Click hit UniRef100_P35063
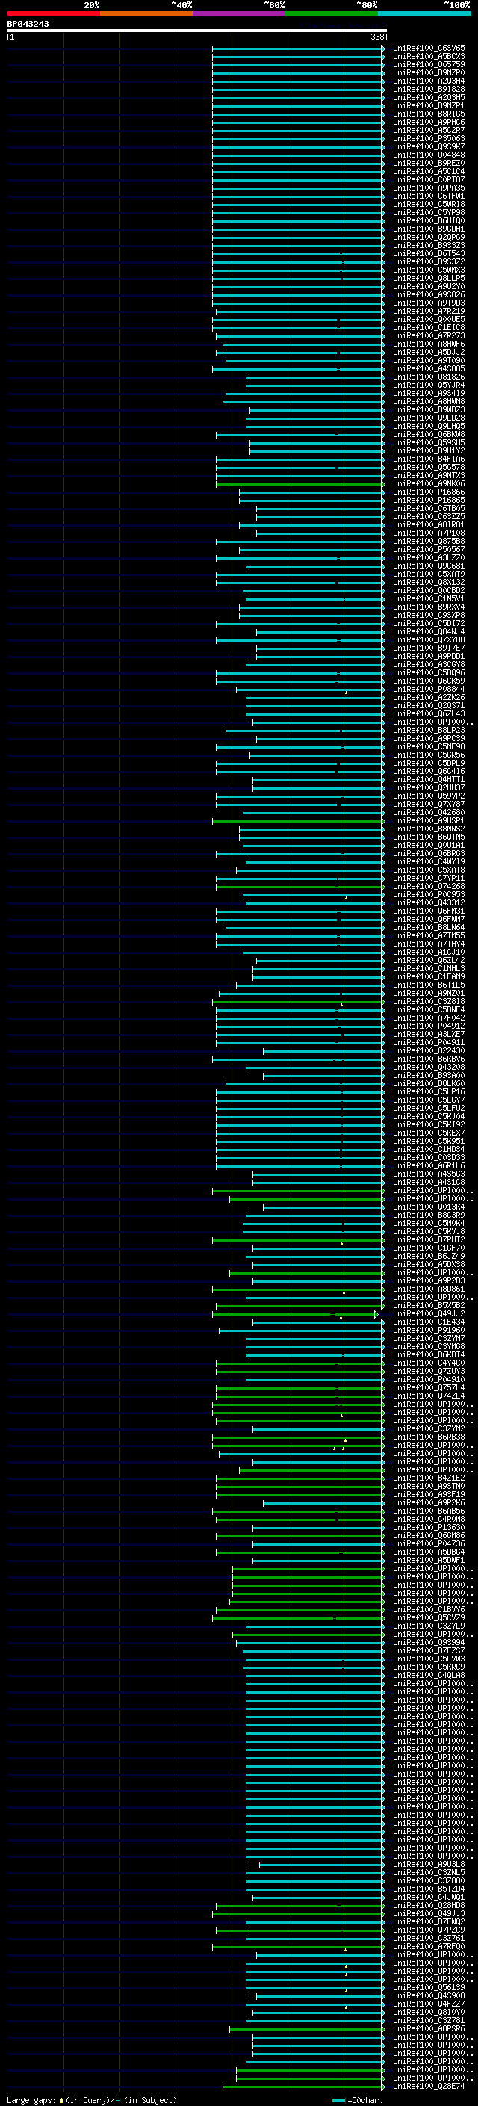Image resolution: width=478 pixels, height=2106 pixels. click(429, 138)
